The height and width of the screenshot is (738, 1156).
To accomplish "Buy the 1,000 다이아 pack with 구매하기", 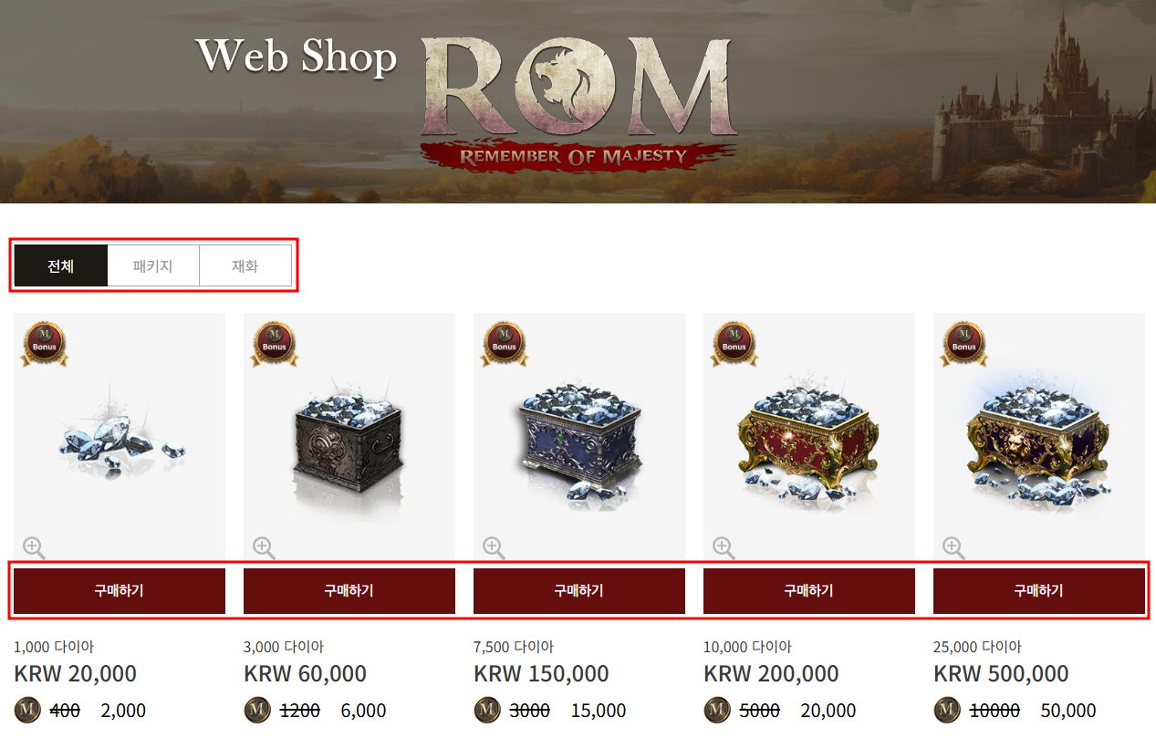I will pos(120,591).
